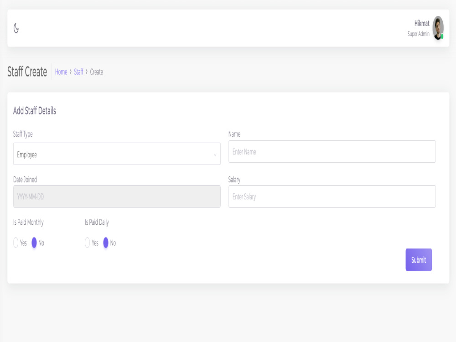This screenshot has height=342, width=456.
Task: Click the Hikmat user name
Action: [422, 23]
